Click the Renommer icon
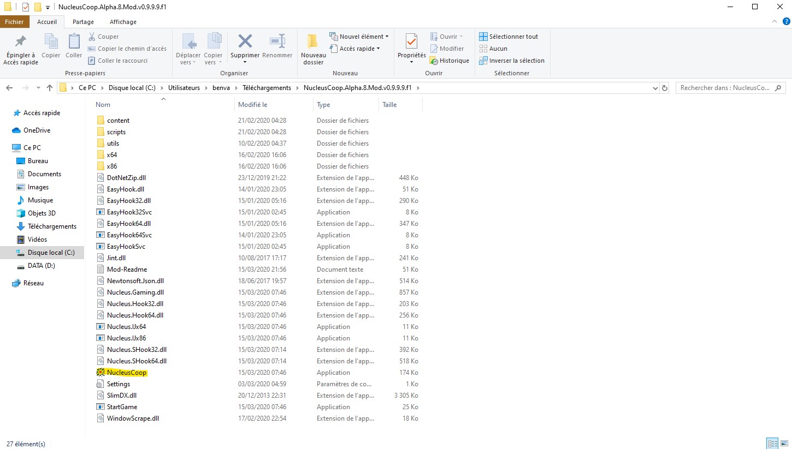Viewport: 792px width, 449px height. 277,41
